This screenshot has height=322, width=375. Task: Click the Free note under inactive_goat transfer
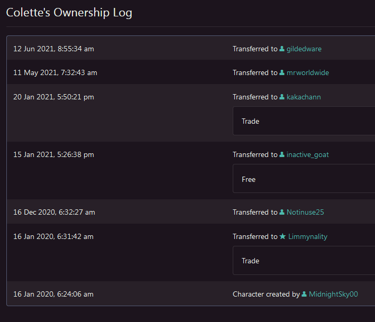249,179
